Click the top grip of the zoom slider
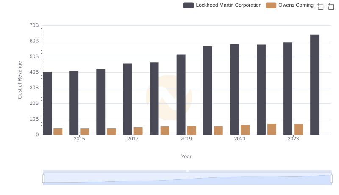The height and width of the screenshot is (195, 339). (187, 171)
